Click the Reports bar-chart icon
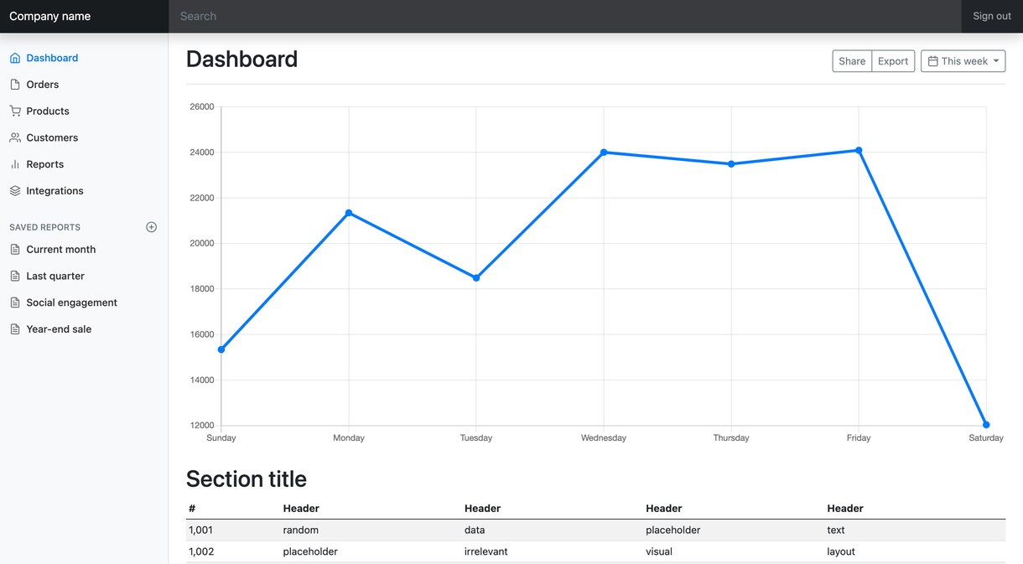Image resolution: width=1023 pixels, height=564 pixels. tap(15, 164)
